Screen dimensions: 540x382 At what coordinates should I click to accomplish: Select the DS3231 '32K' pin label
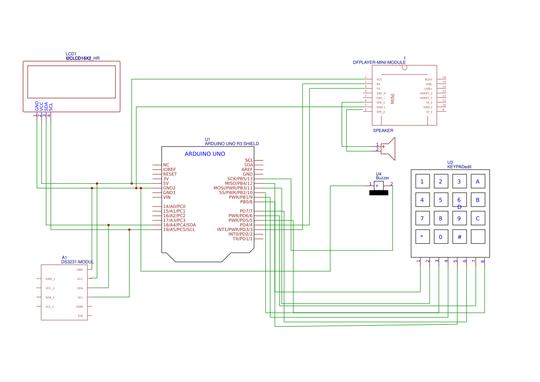pos(80,316)
